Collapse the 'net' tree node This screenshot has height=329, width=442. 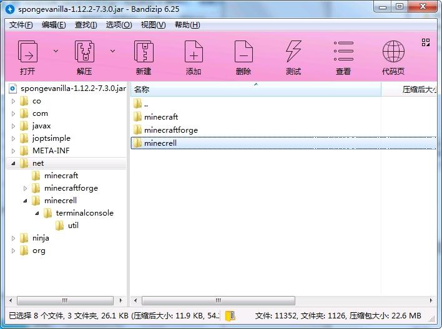13,163
